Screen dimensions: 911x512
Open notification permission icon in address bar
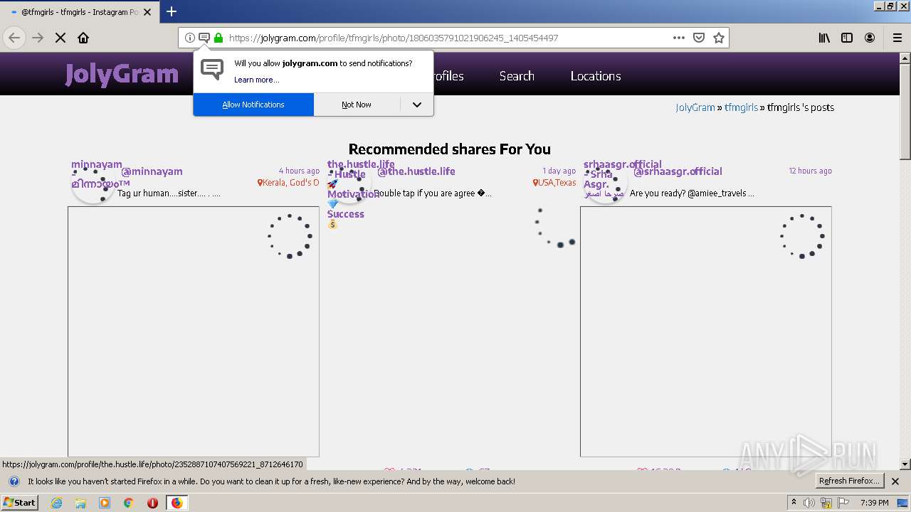(x=204, y=38)
